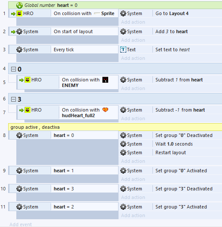Select the Wait 1.0 seconds action
The height and width of the screenshot is (227, 222).
point(174,144)
